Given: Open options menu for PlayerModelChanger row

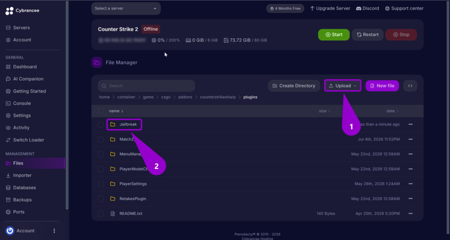Looking at the screenshot, I should (x=410, y=169).
